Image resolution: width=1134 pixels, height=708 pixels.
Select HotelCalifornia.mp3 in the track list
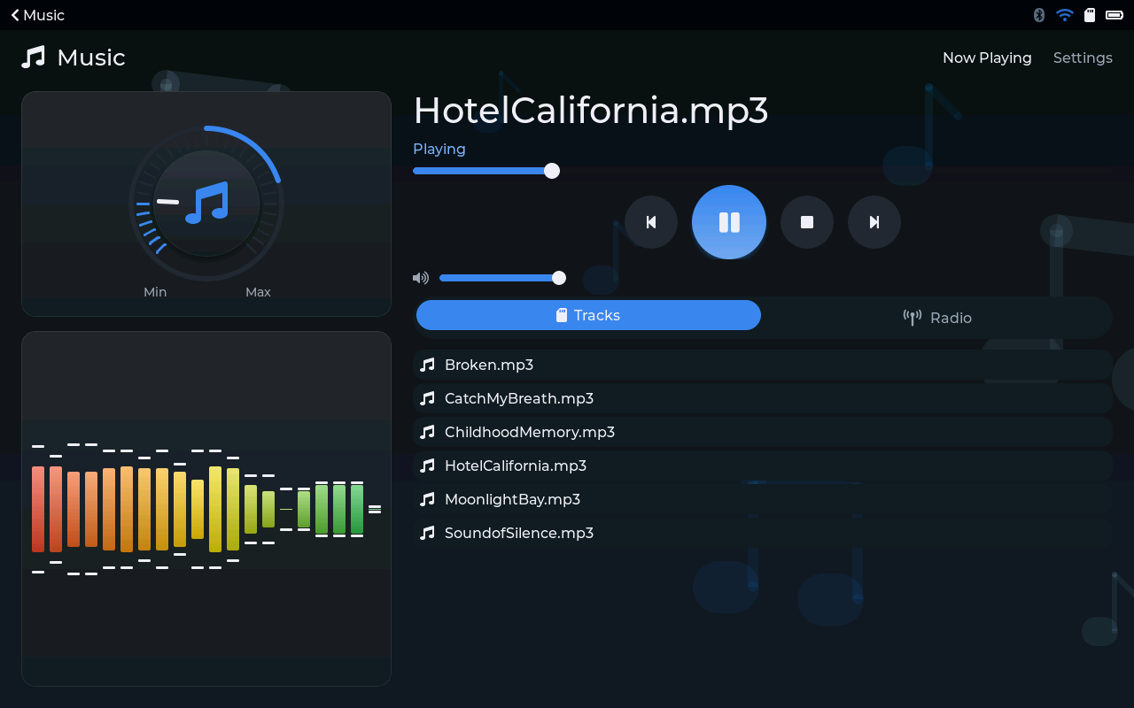coord(762,466)
